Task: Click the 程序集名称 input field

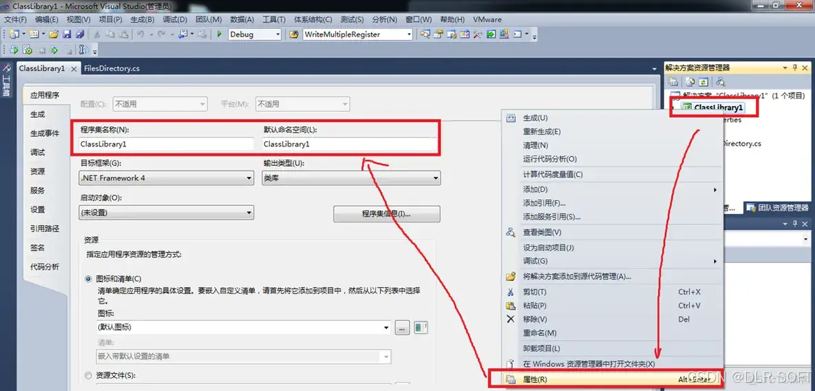Action: click(166, 144)
